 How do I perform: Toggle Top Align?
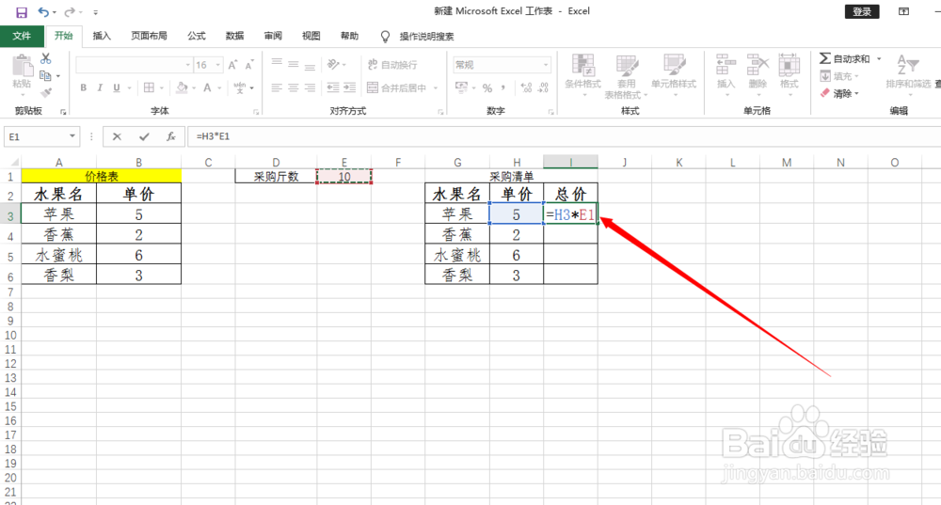276,64
